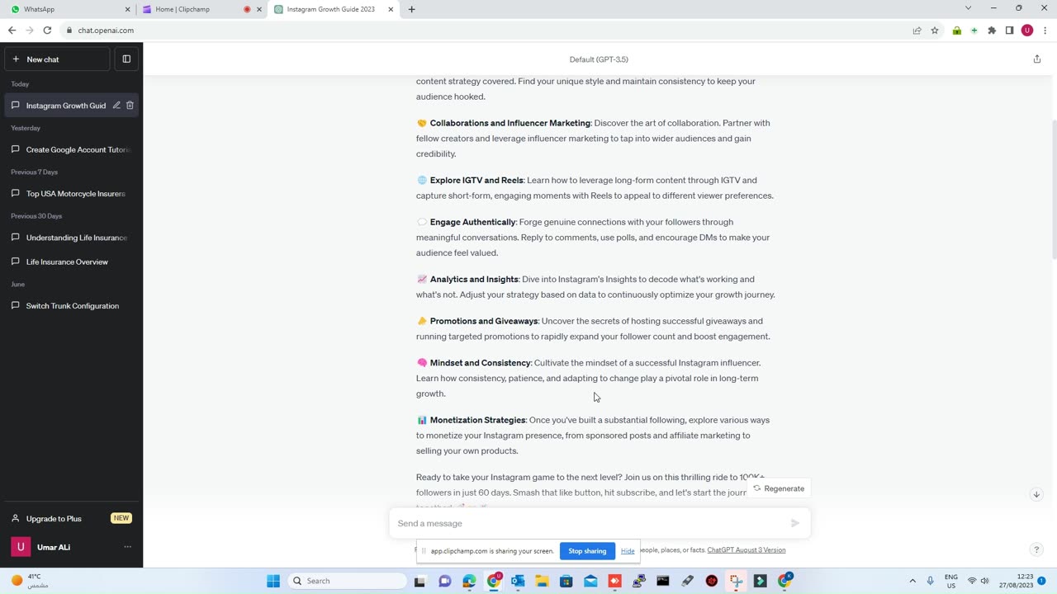Collapse the sidebar with the panel toggle icon
This screenshot has height=594, width=1057.
126,59
